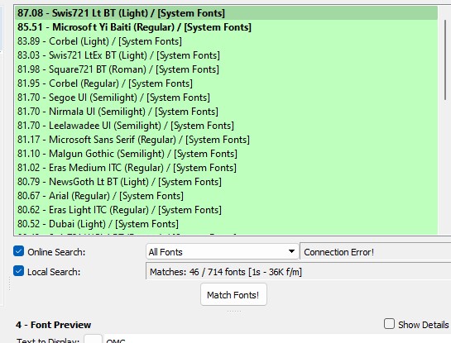Toggle the Local Search checkbox
Viewport: 451px width, 343px height.
[x=19, y=271]
